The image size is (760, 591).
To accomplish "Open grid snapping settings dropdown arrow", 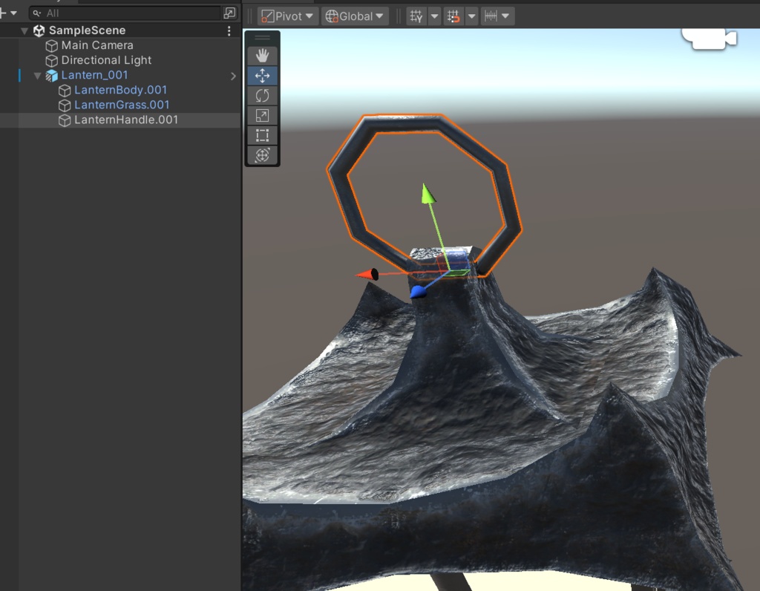I will (x=471, y=16).
